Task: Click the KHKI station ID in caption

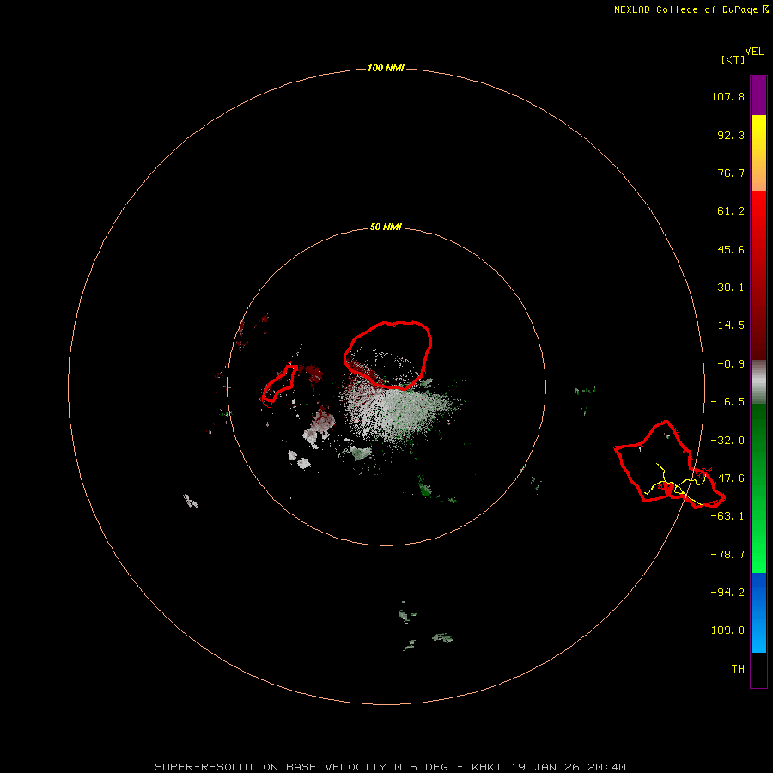Action: [x=487, y=767]
